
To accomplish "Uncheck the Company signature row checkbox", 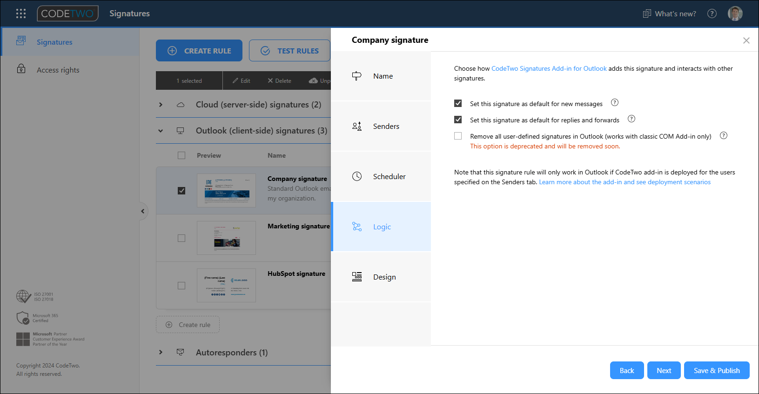I will point(181,191).
